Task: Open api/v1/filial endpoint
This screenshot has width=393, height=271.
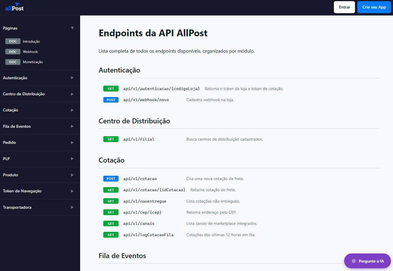Action: (139, 139)
